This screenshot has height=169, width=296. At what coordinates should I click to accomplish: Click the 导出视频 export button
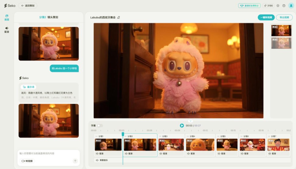284,17
